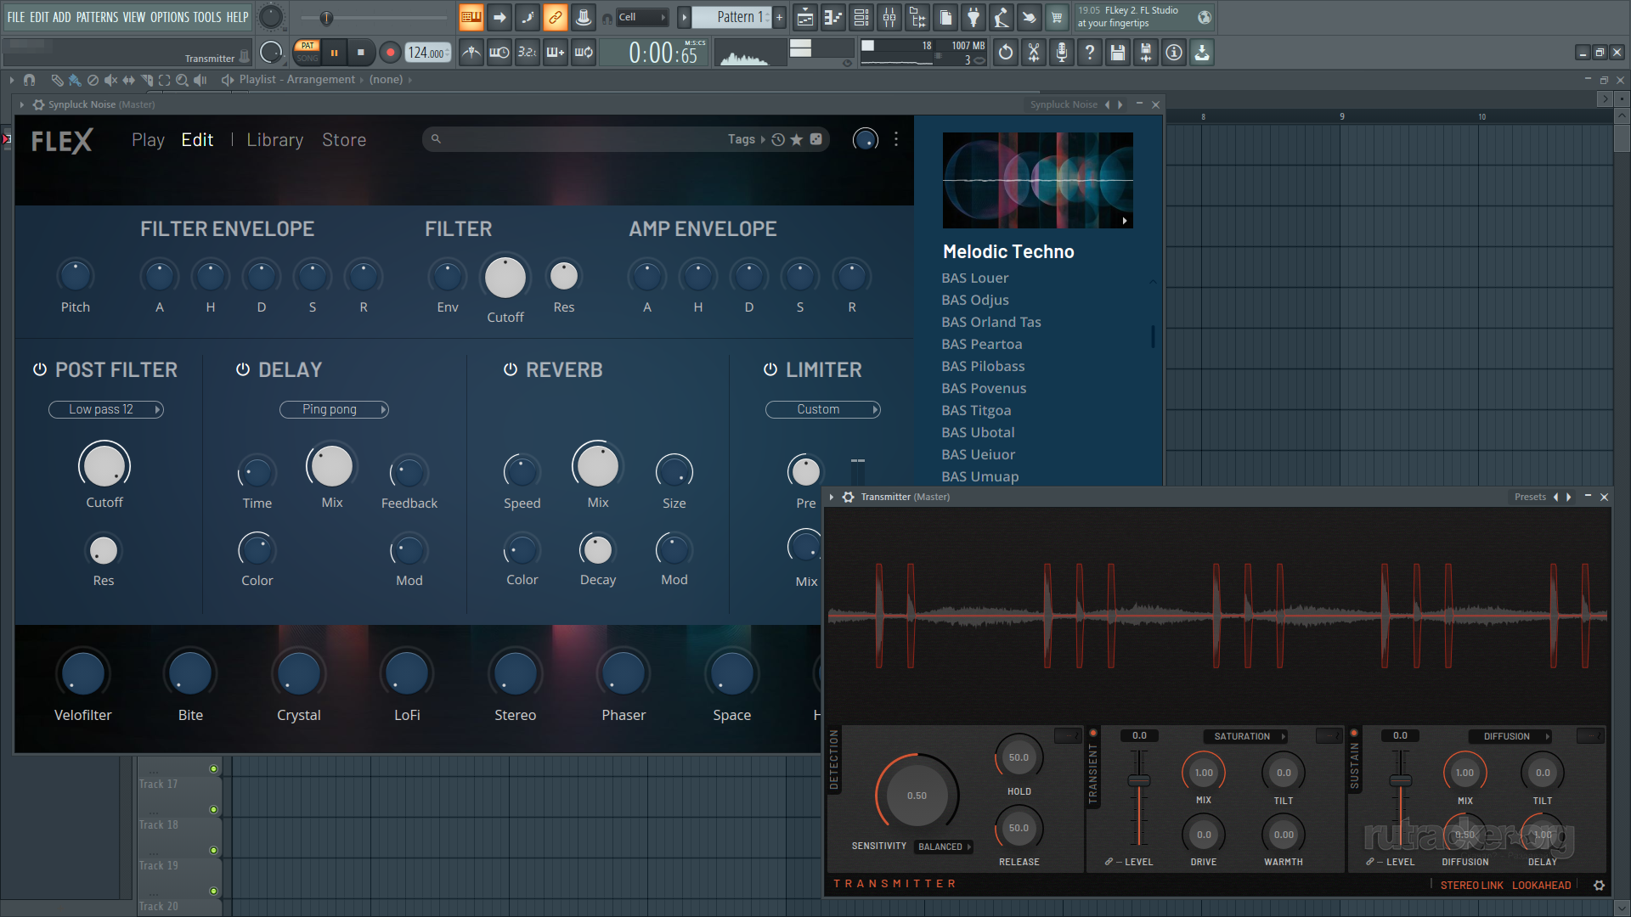Screen dimensions: 1631x917
Task: Select the playlist zoom tool icon
Action: tap(182, 80)
